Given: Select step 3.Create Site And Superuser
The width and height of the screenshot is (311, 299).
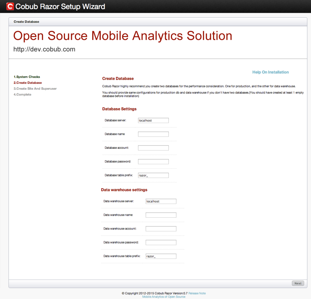Looking at the screenshot, I should coord(35,89).
